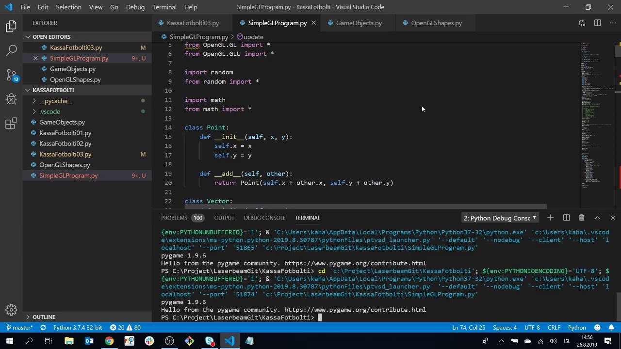Open Google Chrome from taskbar
621x349 pixels.
(x=109, y=341)
